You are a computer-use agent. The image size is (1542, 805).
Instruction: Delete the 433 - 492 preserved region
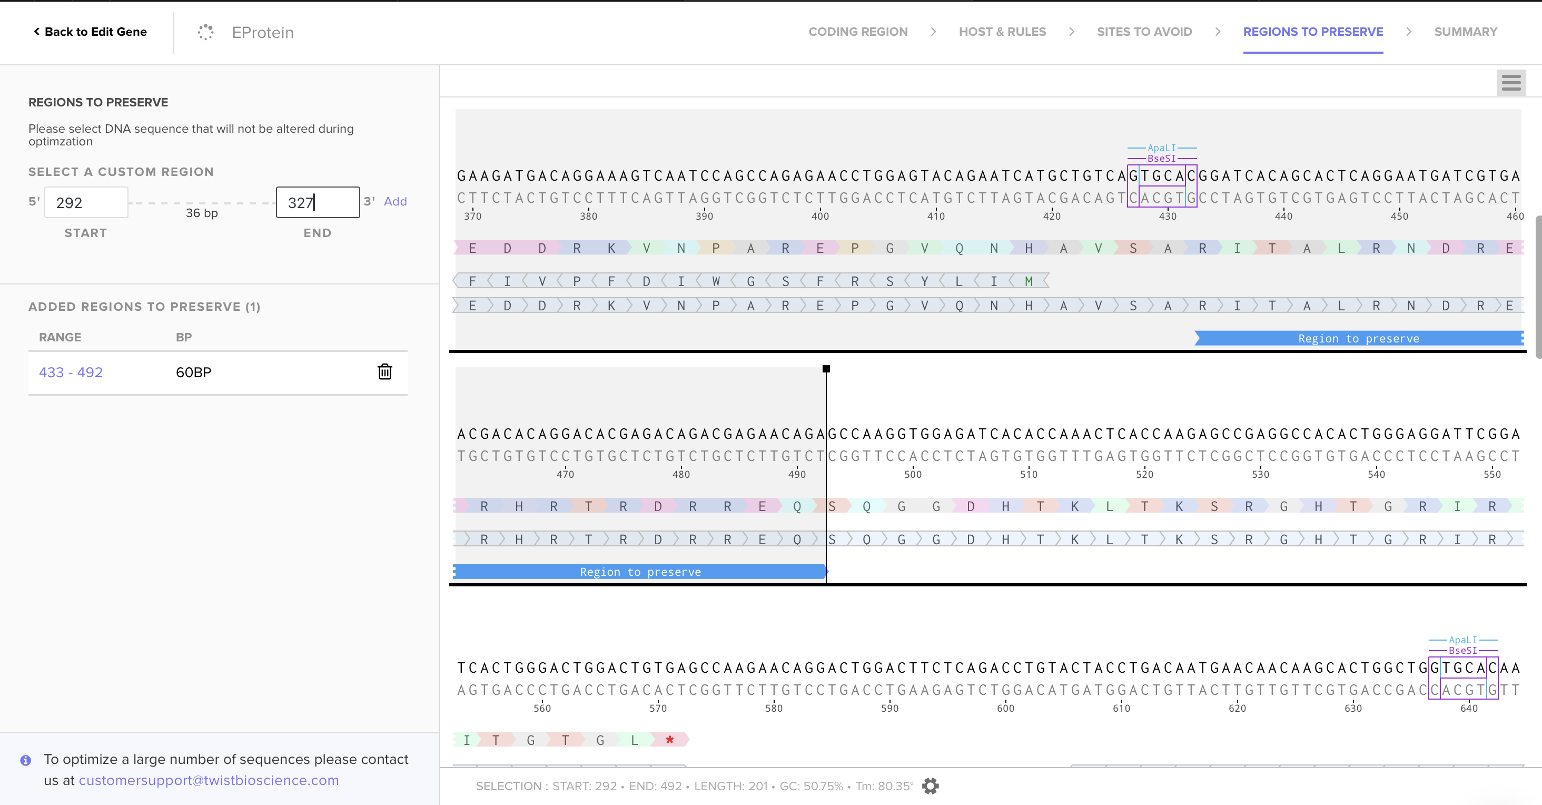coord(384,372)
